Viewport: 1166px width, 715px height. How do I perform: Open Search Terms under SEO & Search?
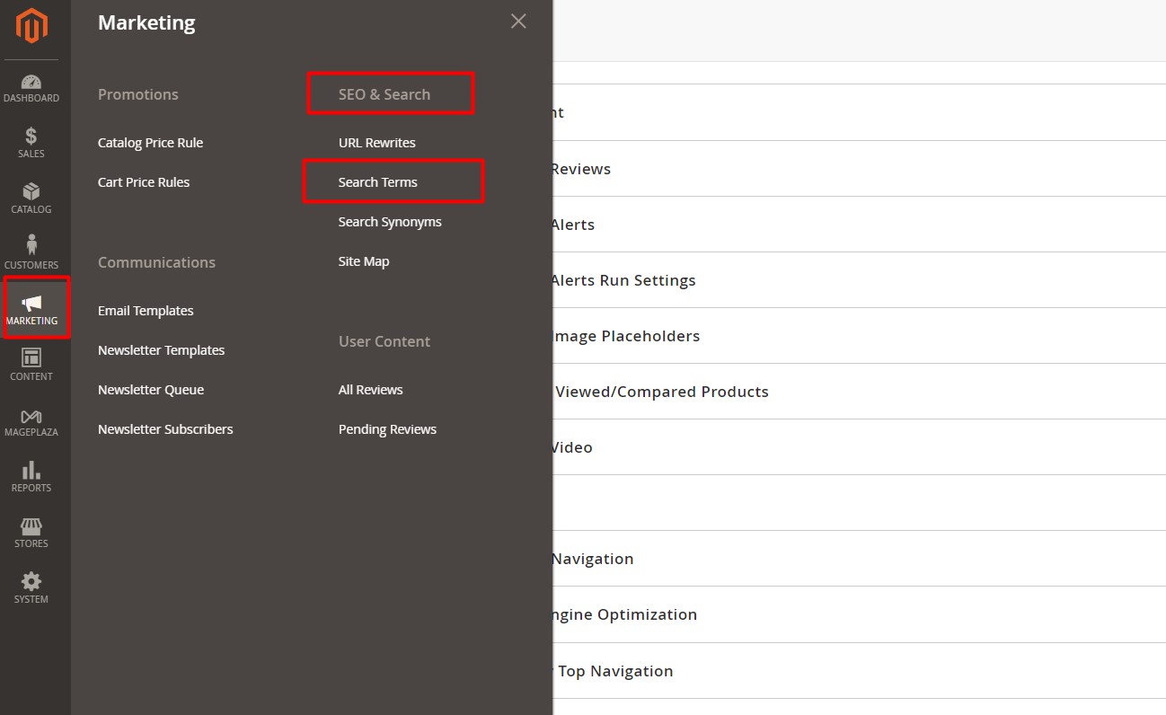[x=379, y=181]
